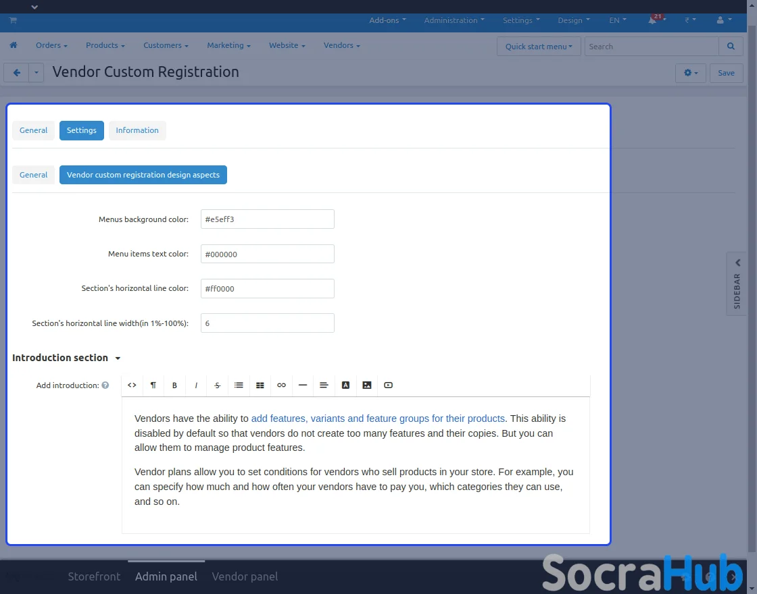
Task: Open the Settings top dropdown menu
Action: (521, 20)
